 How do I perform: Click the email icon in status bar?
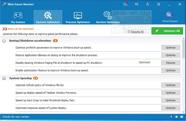[182, 117]
